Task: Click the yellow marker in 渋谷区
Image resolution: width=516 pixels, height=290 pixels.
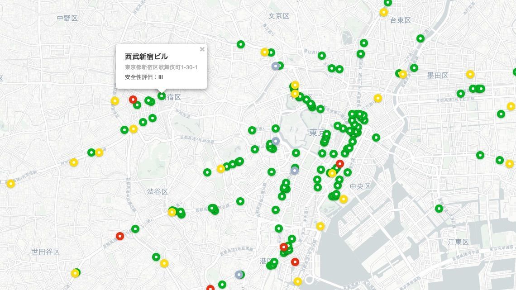Action: tap(172, 211)
